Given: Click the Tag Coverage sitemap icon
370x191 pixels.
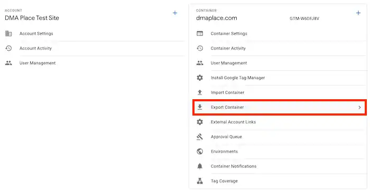Looking at the screenshot, I should coord(200,181).
